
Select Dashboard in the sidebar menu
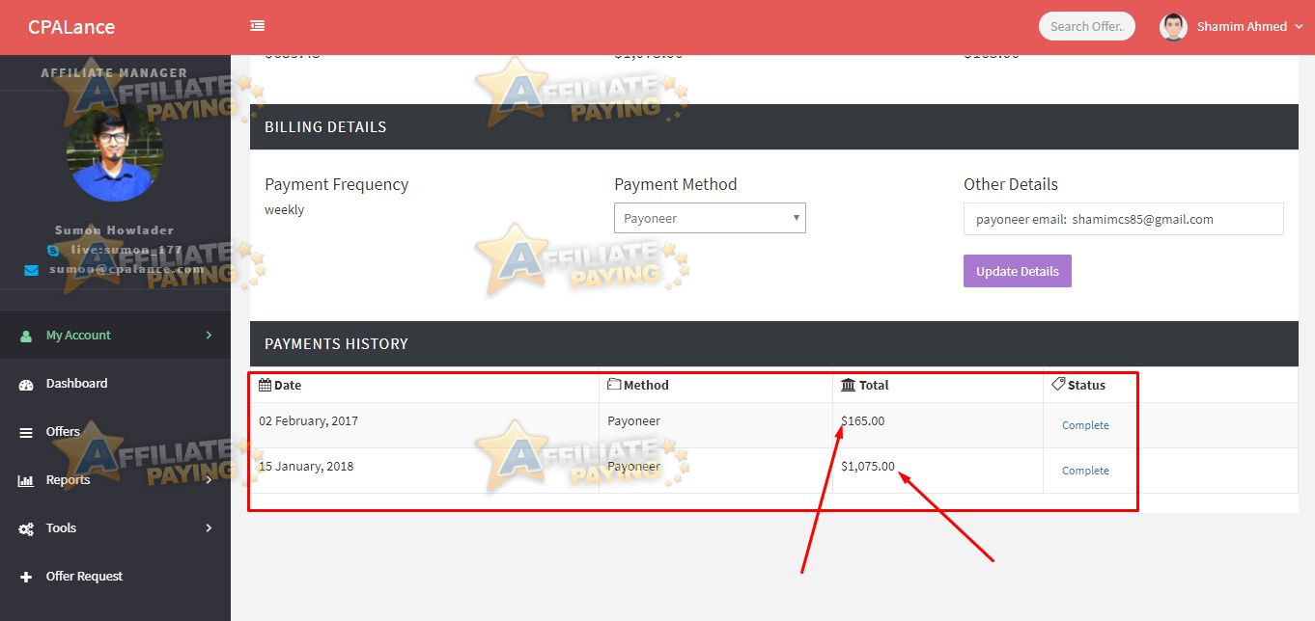tap(77, 383)
